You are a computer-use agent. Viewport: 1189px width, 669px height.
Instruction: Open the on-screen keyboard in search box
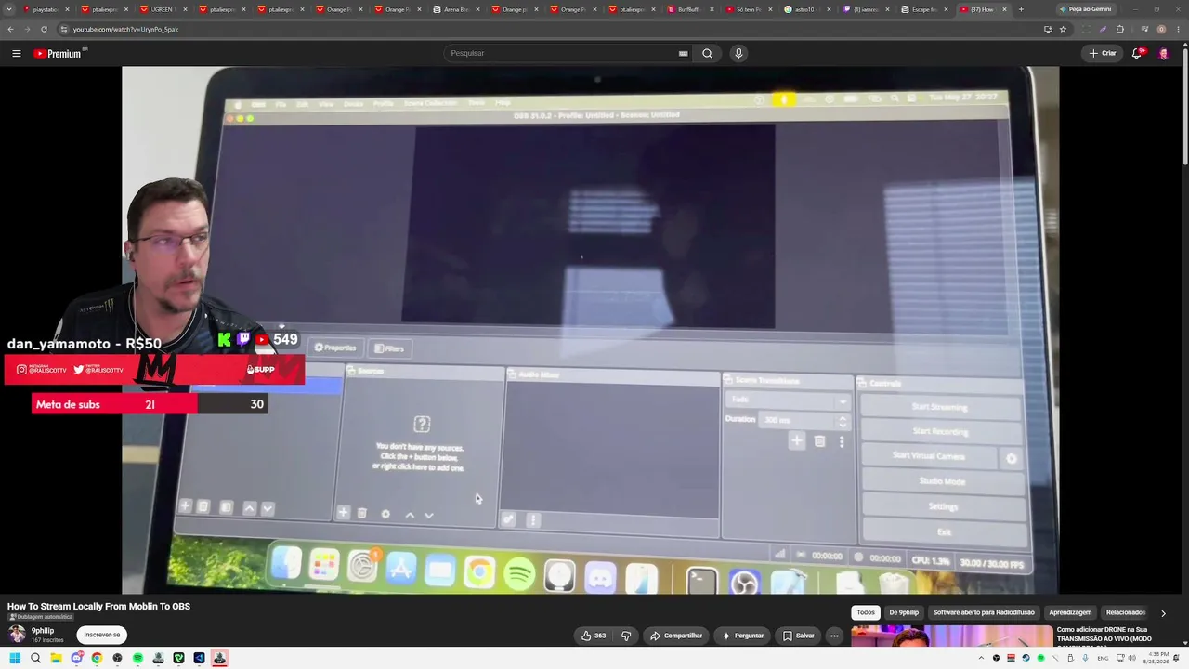point(683,53)
